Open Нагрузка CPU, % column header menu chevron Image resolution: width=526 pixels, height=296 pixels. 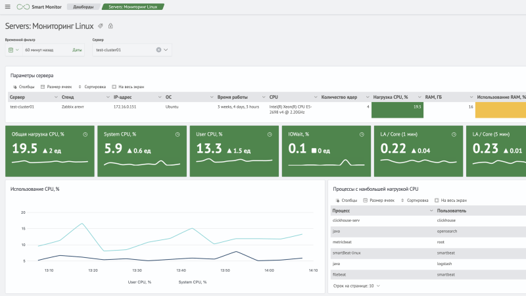[419, 97]
